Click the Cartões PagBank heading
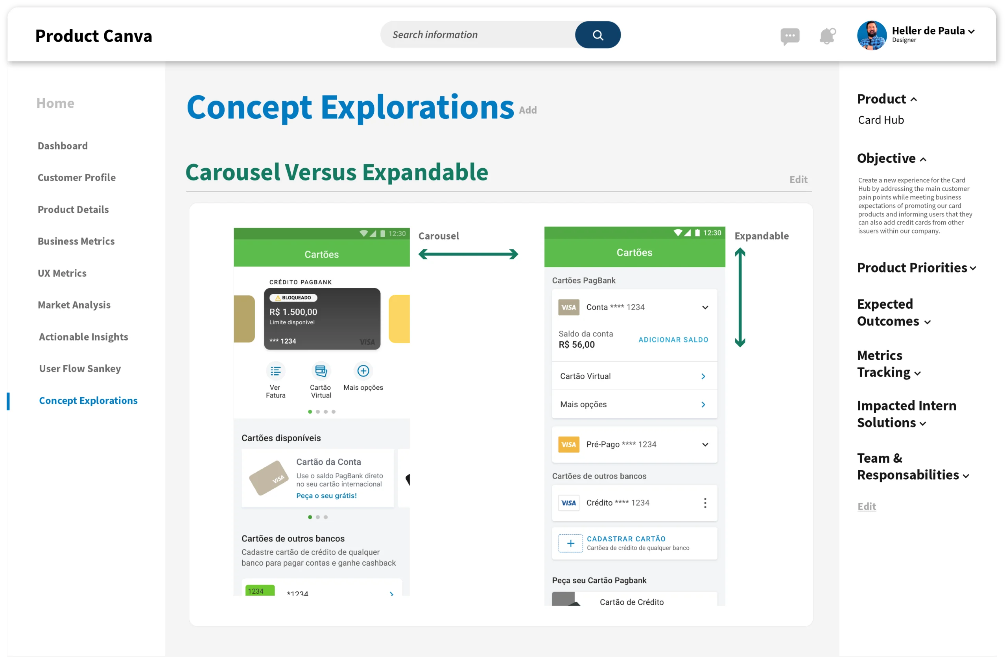The image size is (1007, 657). (x=583, y=280)
